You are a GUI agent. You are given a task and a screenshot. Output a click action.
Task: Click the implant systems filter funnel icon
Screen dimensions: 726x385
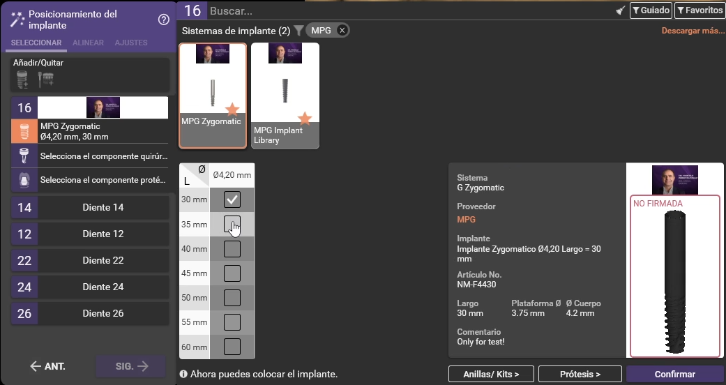pyautogui.click(x=298, y=31)
